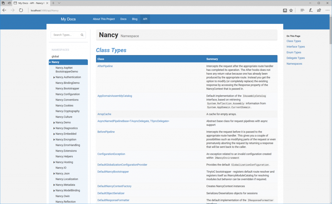Expand the Nancy.Hosting tree node

54,162
